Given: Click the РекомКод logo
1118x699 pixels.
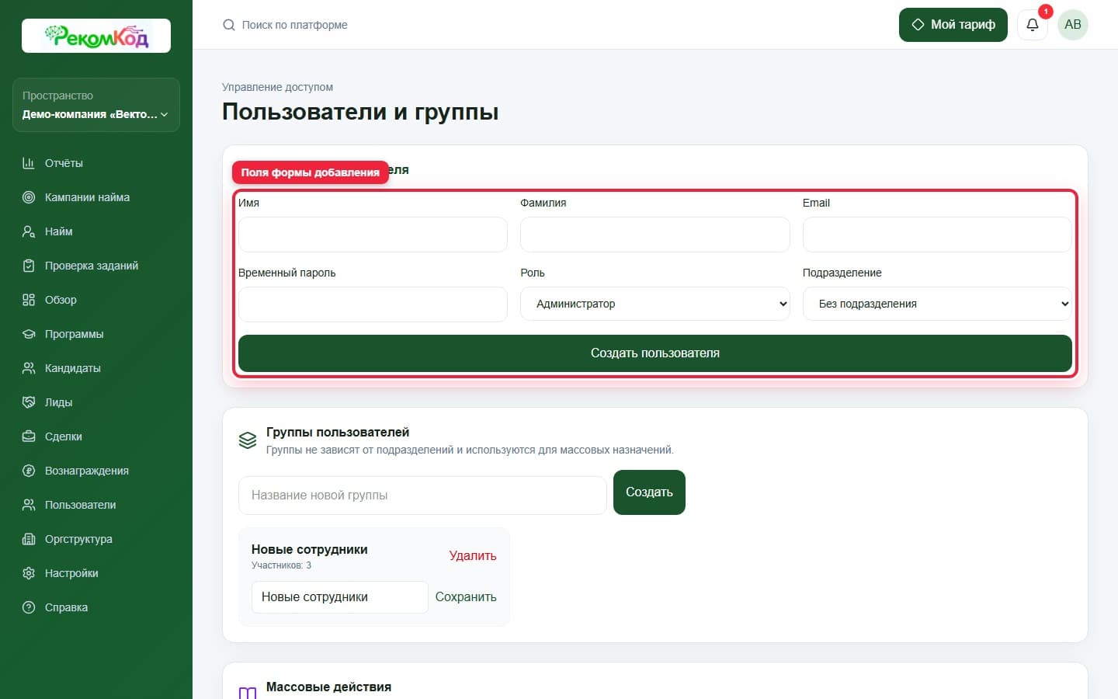Looking at the screenshot, I should point(96,36).
